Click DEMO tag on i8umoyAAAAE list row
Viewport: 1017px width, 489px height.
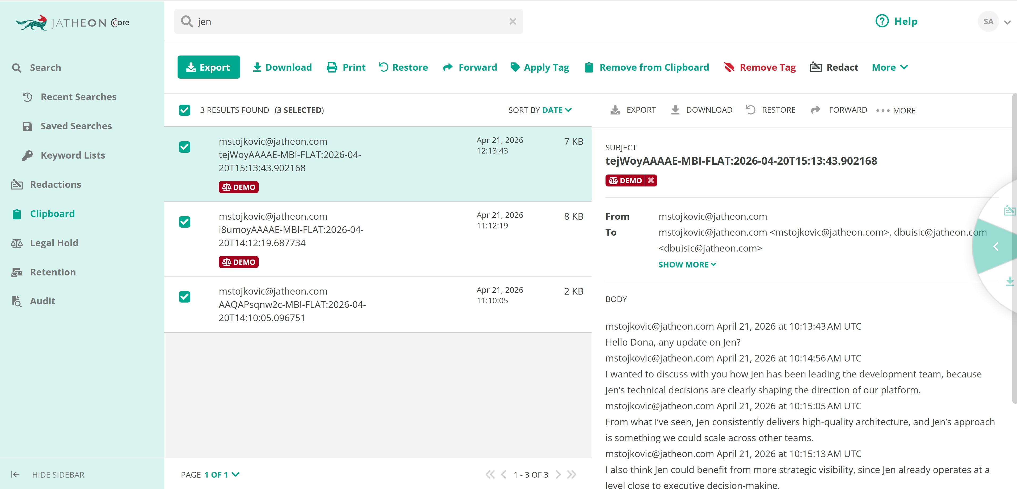238,262
